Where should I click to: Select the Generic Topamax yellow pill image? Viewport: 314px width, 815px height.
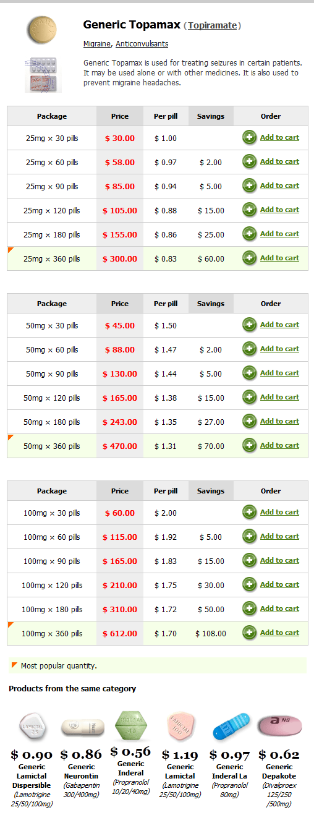click(42, 29)
